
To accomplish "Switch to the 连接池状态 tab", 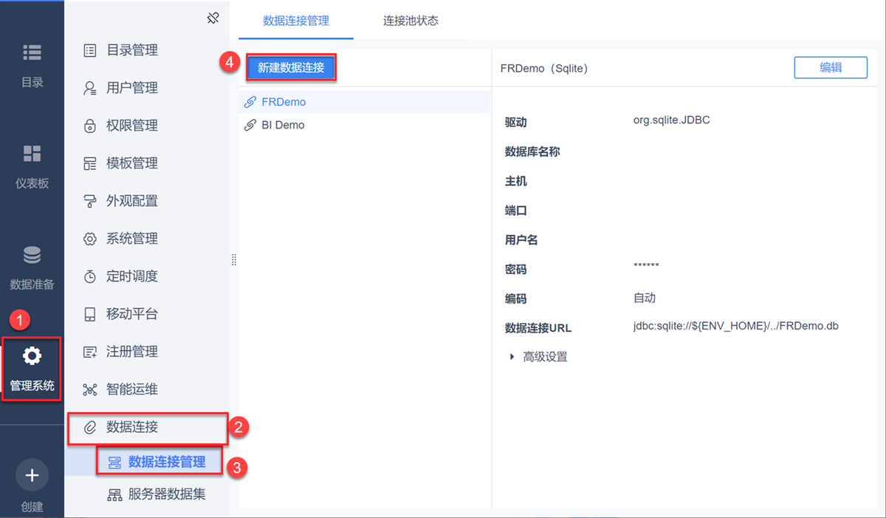I will point(411,21).
